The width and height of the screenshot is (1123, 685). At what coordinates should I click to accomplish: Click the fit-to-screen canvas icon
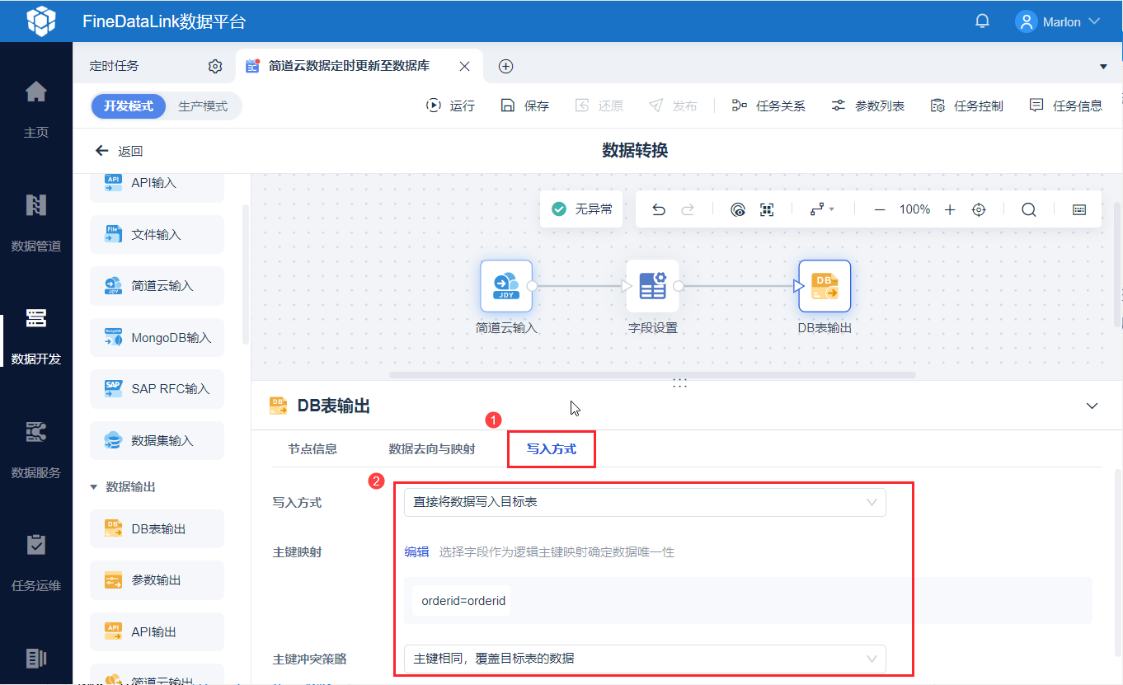point(767,209)
